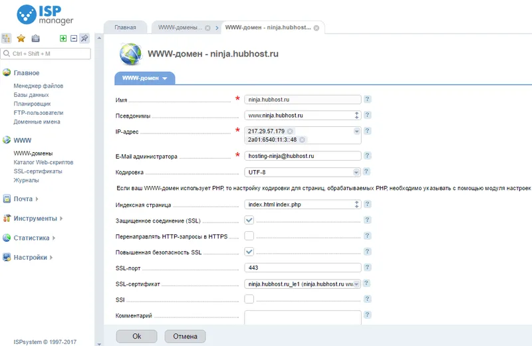Viewport: 532px width, 346px height.
Task: Open the SSL-сертификат dropdown
Action: pyautogui.click(x=356, y=284)
